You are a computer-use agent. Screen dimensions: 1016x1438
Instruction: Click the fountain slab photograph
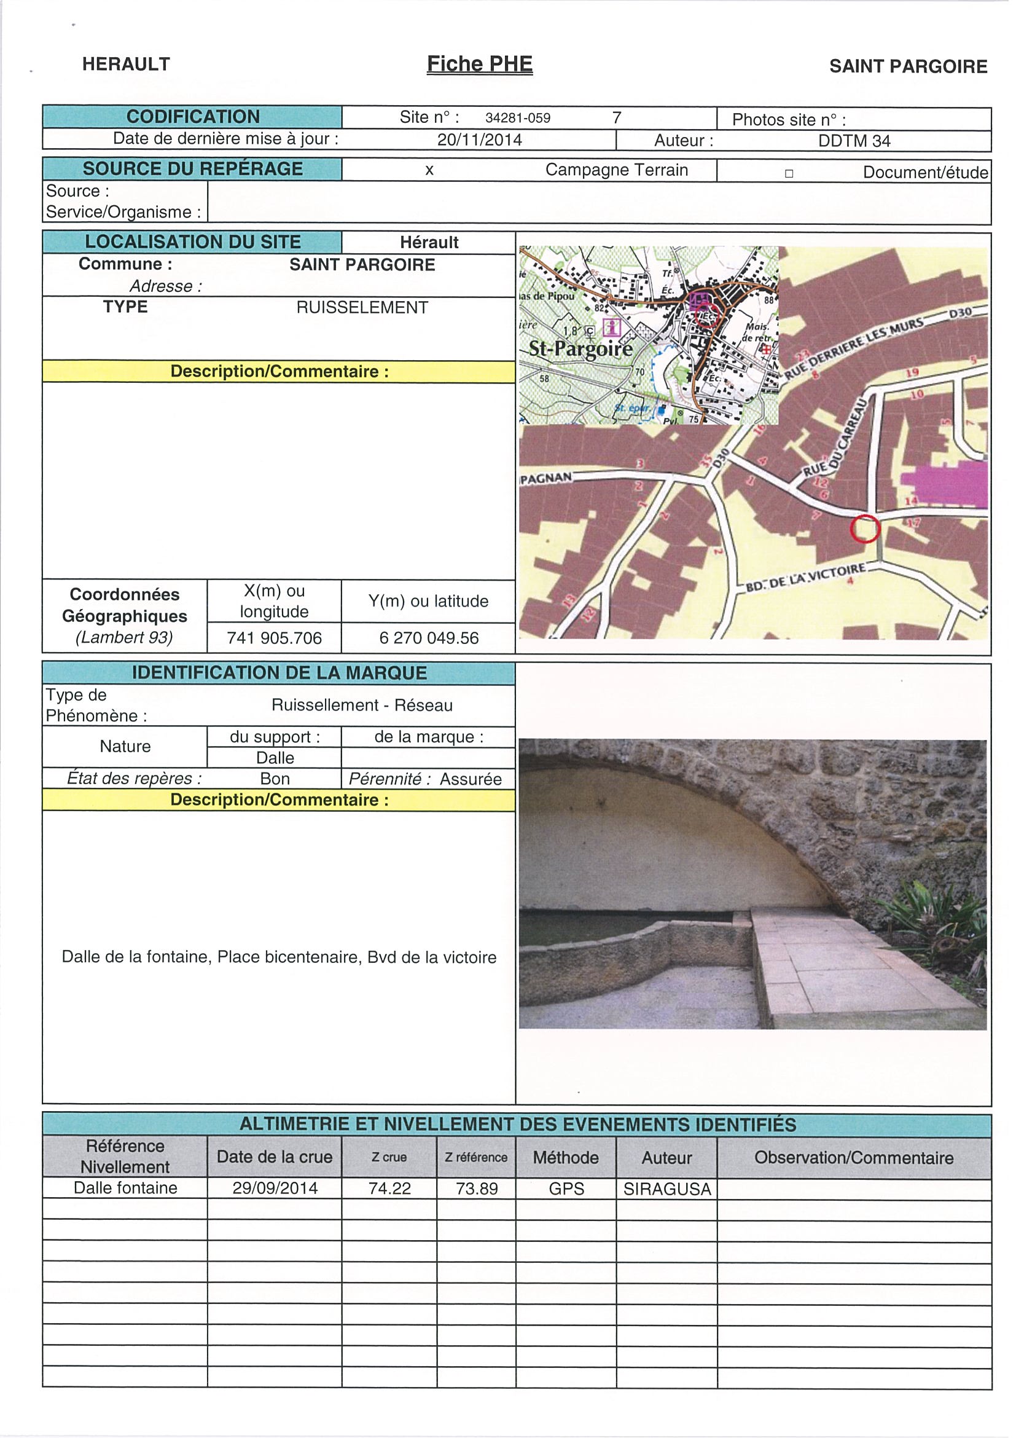point(753,883)
